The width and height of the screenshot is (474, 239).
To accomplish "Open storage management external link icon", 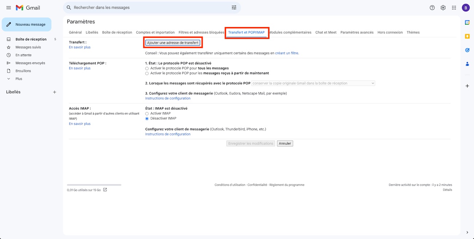I will (105, 190).
